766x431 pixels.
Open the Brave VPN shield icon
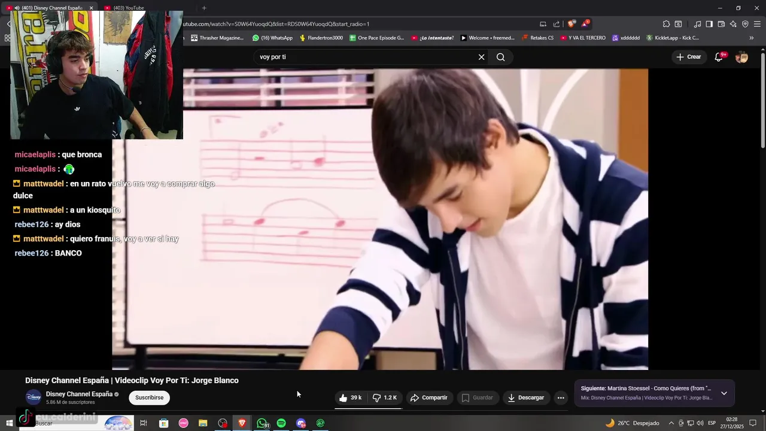(x=745, y=24)
